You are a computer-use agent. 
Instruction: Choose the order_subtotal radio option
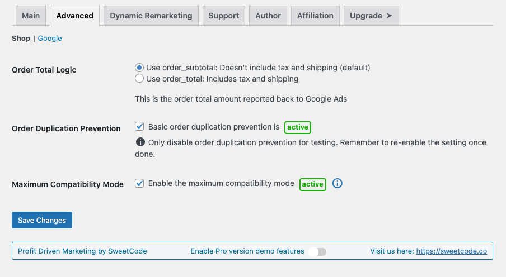tap(139, 68)
